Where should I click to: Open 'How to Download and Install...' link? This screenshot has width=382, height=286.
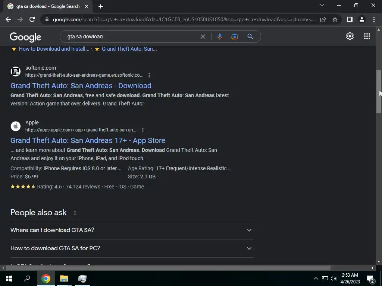54,49
